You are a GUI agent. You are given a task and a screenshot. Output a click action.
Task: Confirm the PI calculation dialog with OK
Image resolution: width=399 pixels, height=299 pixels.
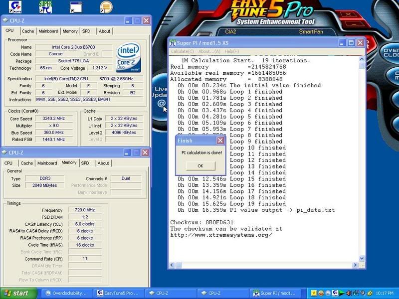click(x=200, y=166)
